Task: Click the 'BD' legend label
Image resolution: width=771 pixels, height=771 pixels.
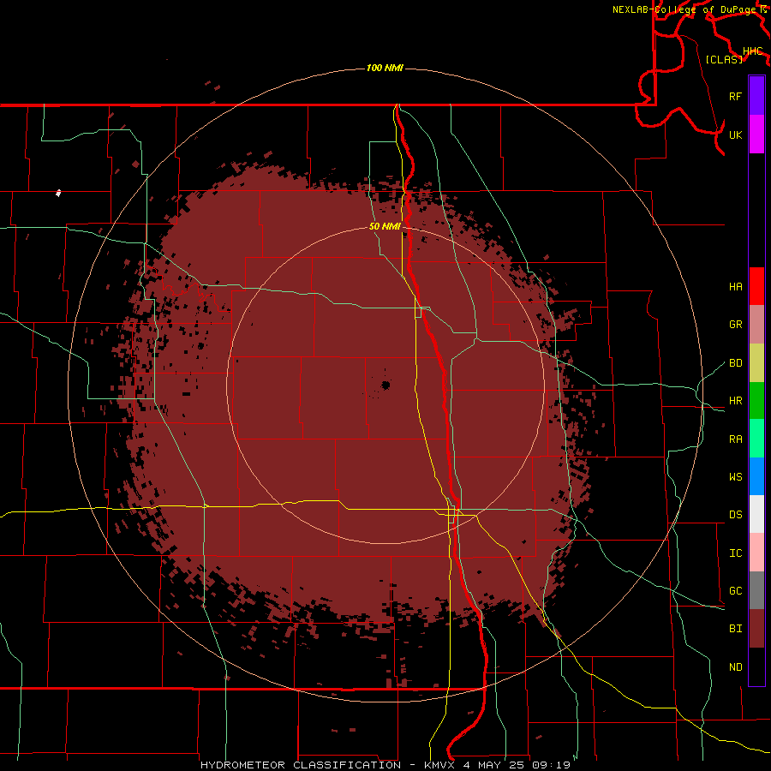Action: 736,363
